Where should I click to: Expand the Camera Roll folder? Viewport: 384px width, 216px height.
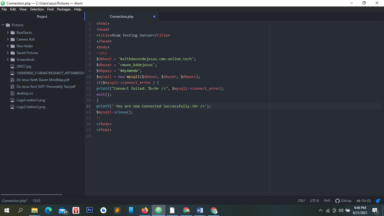(x=8, y=39)
